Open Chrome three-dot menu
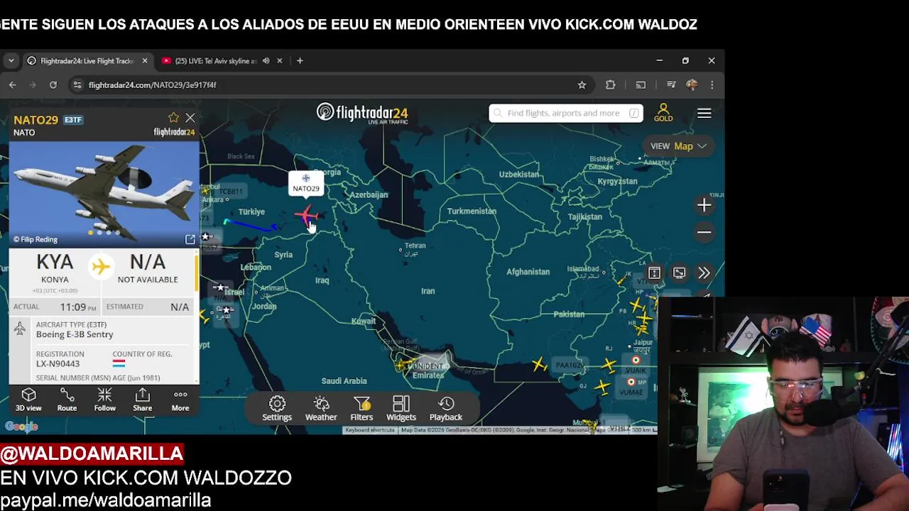 pyautogui.click(x=712, y=84)
